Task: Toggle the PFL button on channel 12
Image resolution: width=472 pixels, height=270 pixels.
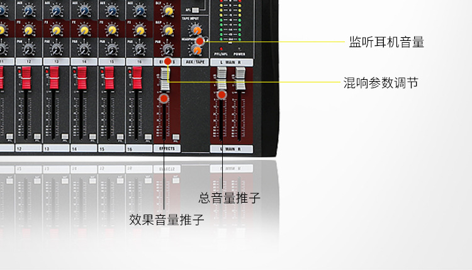Action: point(37,137)
